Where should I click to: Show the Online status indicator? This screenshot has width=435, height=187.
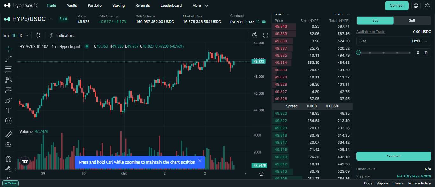10,183
